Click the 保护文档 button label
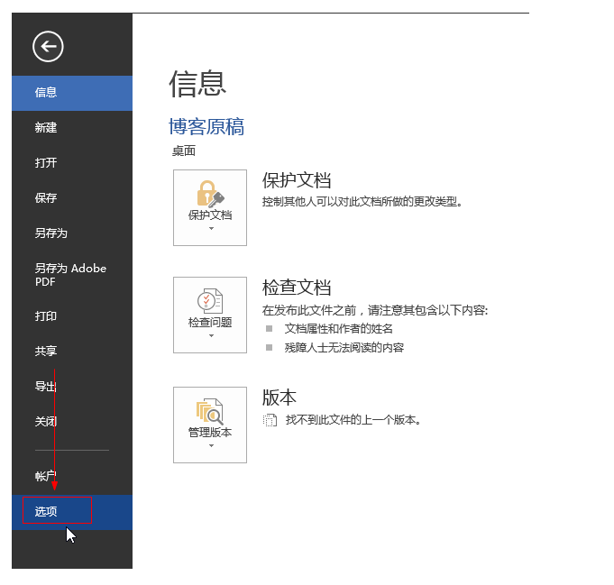This screenshot has width=614, height=585. pos(210,215)
